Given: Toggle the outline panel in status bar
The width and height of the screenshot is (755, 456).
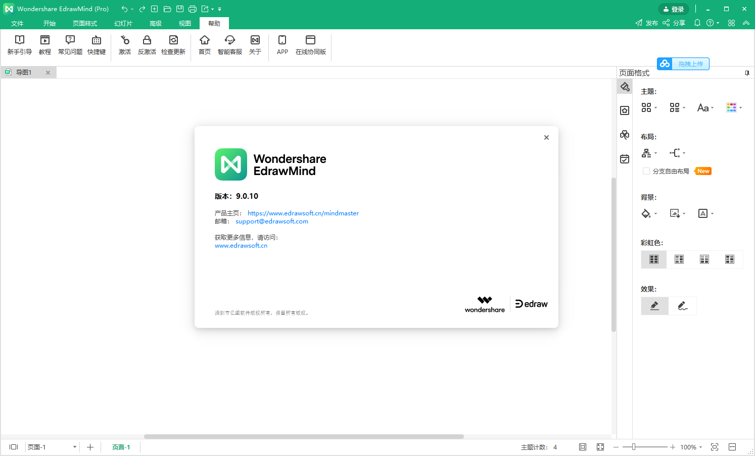Looking at the screenshot, I should (x=14, y=447).
